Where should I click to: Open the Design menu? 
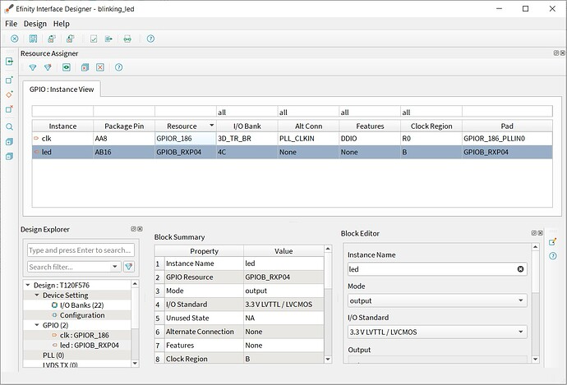pos(35,24)
